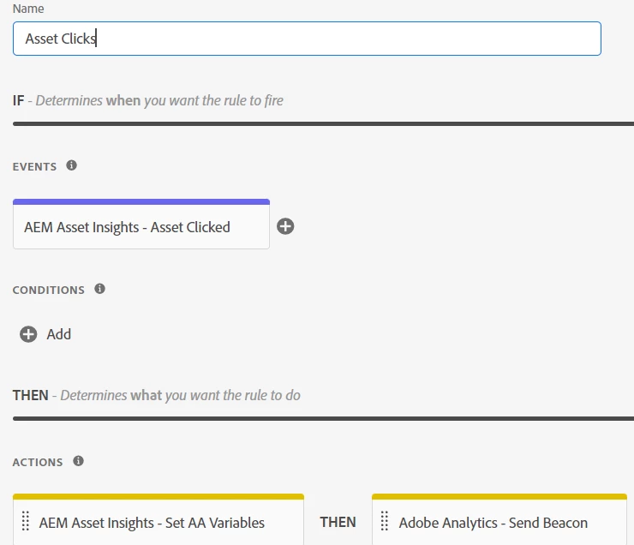Click the IF rule description text
The height and width of the screenshot is (545, 634).
click(x=148, y=100)
